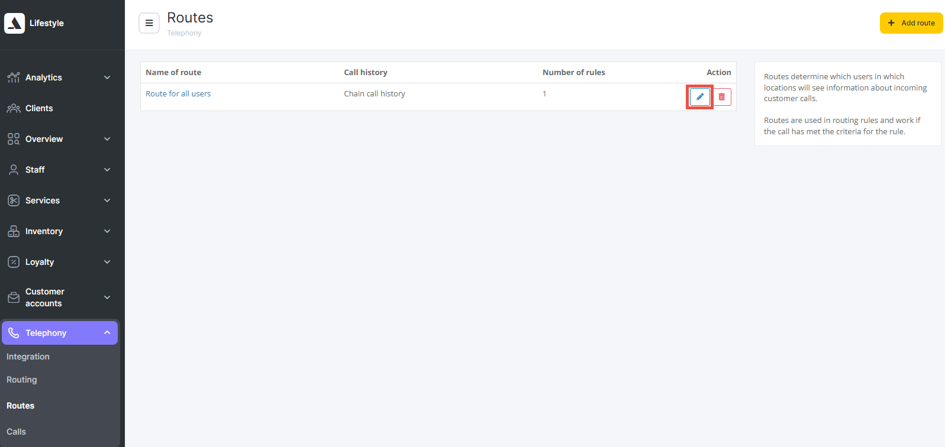This screenshot has height=447, width=945.
Task: Expand the Overview chevron
Action: (x=107, y=139)
